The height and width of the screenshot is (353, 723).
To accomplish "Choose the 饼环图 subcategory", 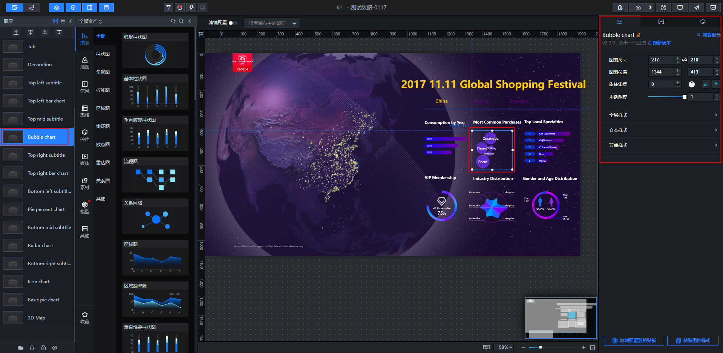I will coord(103,127).
